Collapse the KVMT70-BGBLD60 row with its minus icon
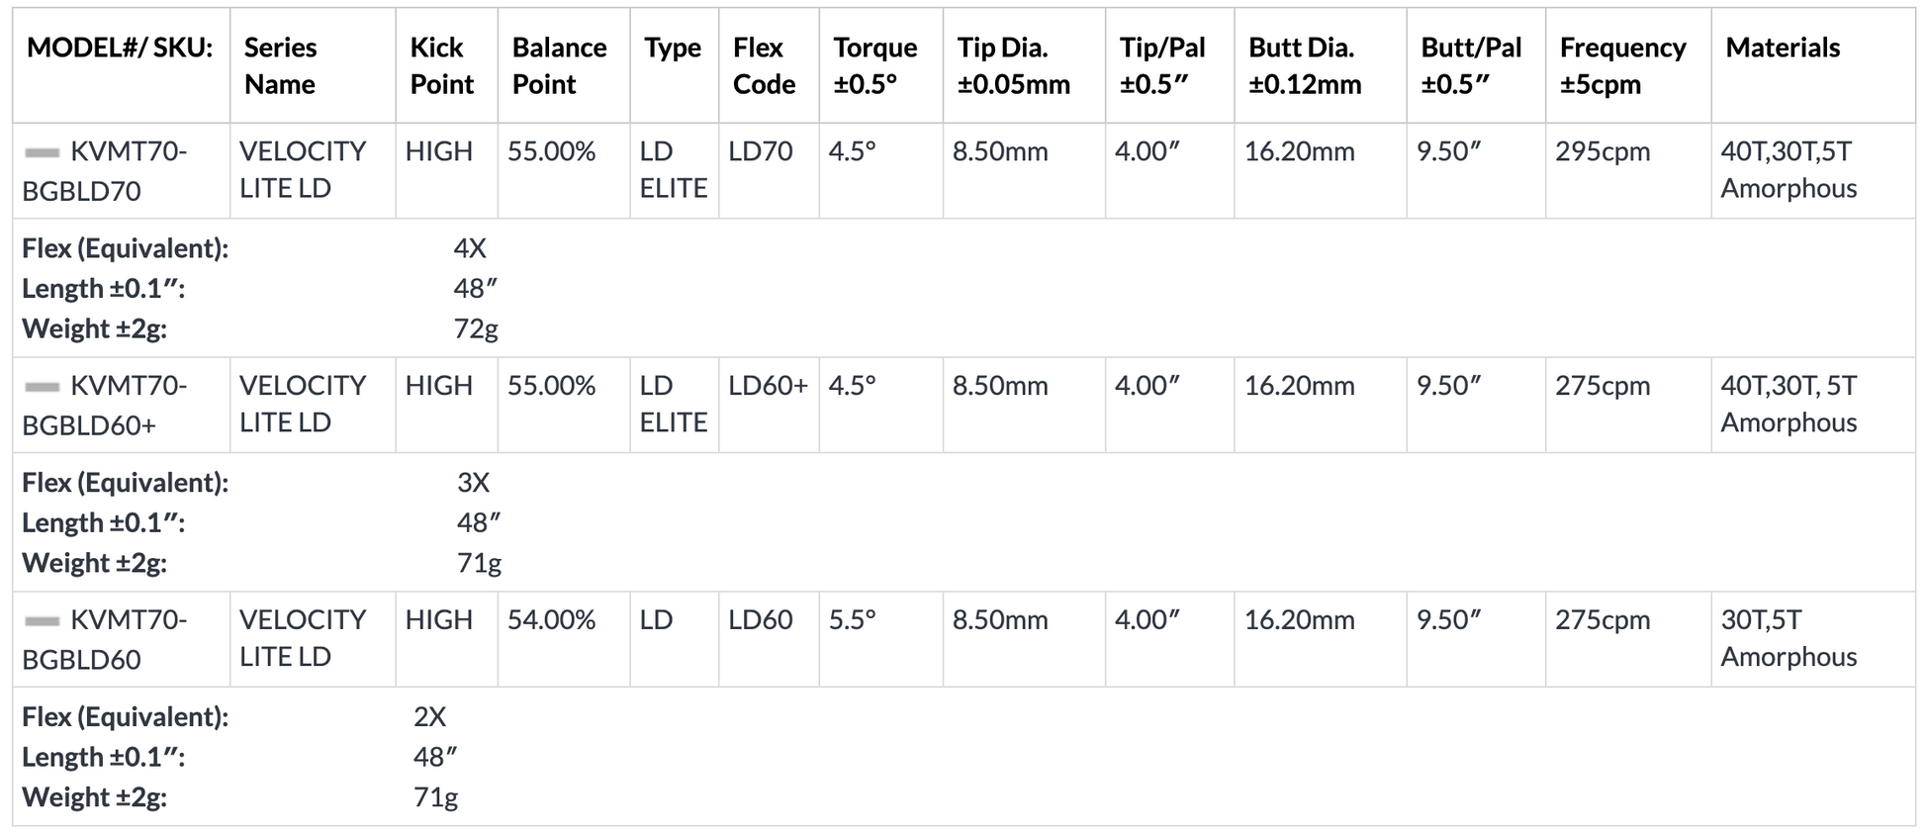Viewport: 1925px width, 835px height. tap(42, 621)
